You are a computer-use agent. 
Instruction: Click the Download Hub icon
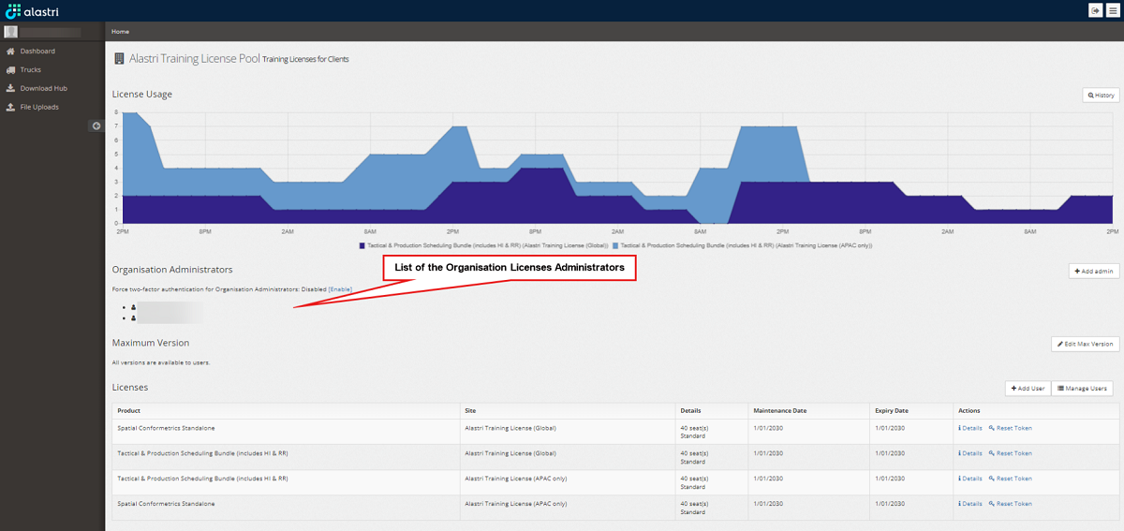[x=11, y=89]
